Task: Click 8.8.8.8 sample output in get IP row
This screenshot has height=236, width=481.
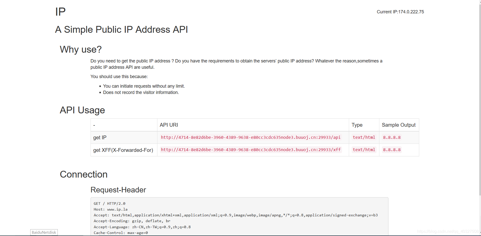Action: coord(392,137)
